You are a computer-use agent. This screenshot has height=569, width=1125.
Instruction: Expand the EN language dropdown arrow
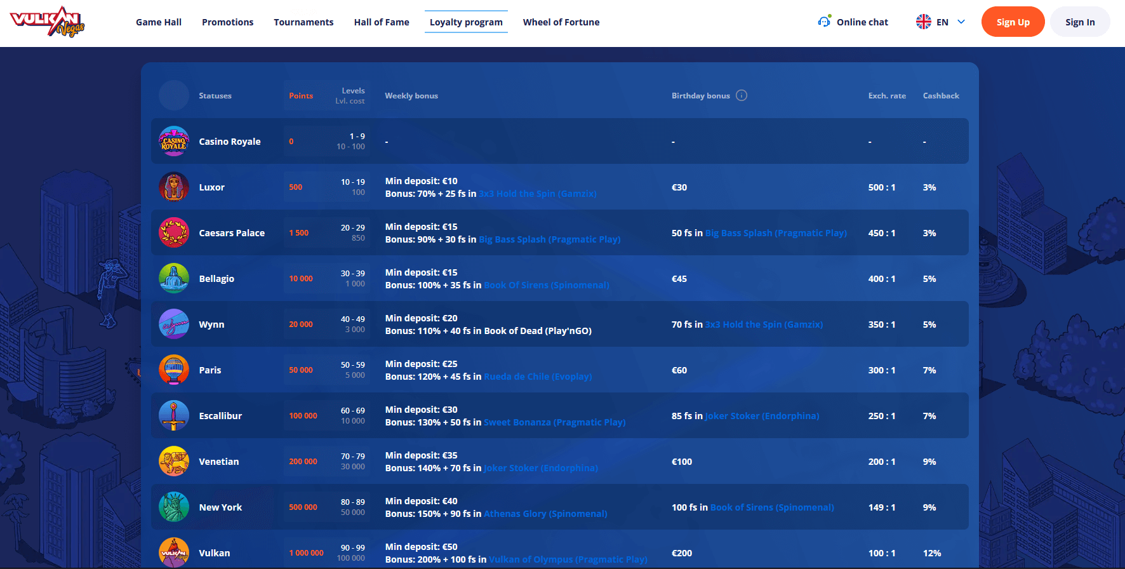961,22
